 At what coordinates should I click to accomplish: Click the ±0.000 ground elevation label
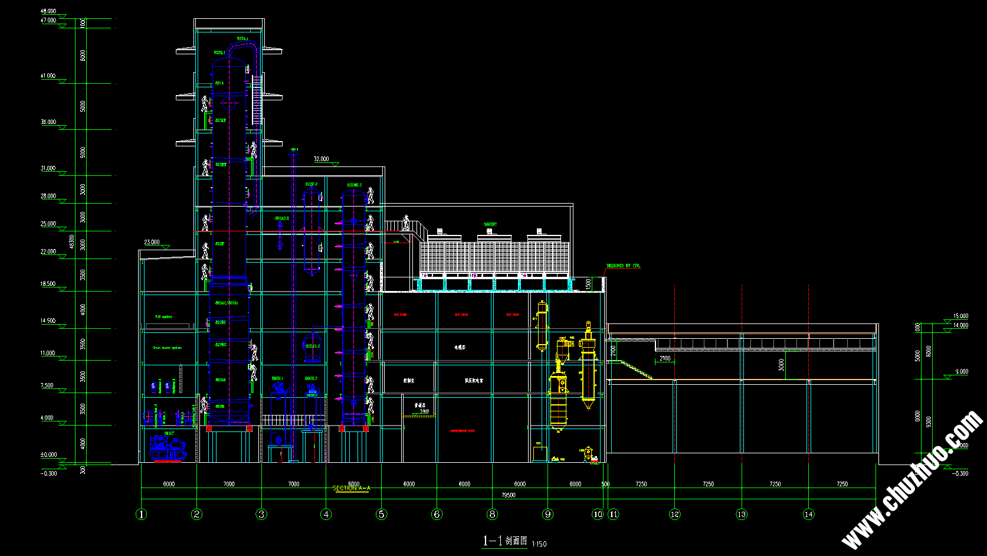48,455
